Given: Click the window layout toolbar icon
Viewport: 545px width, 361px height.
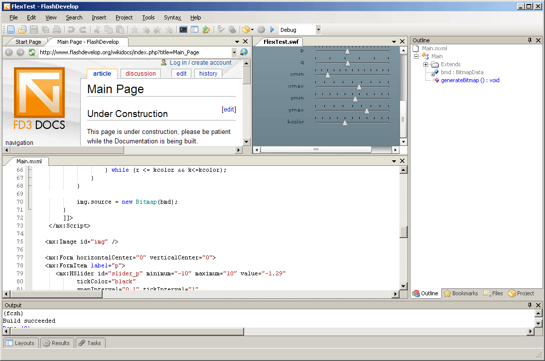Looking at the screenshot, I should point(195,30).
